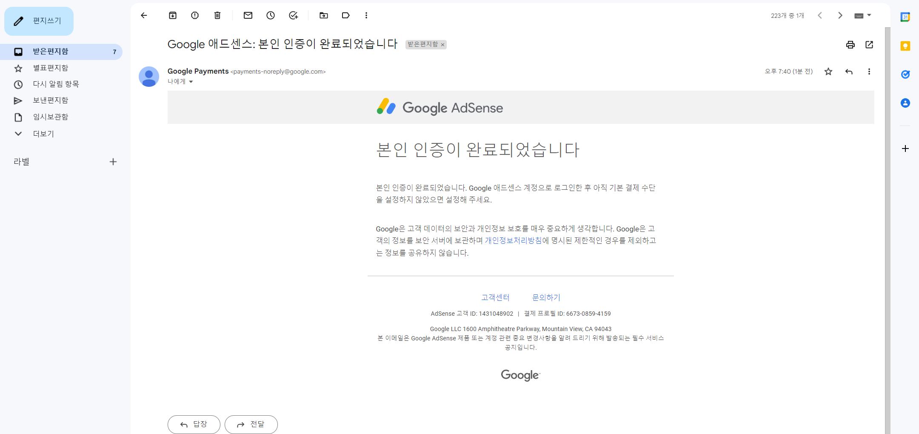This screenshot has height=434, width=919.
Task: Go to older email arrow
Action: click(x=840, y=16)
